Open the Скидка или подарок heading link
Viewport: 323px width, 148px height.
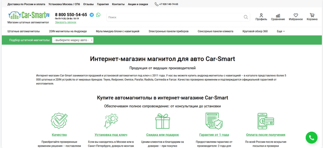163,135
